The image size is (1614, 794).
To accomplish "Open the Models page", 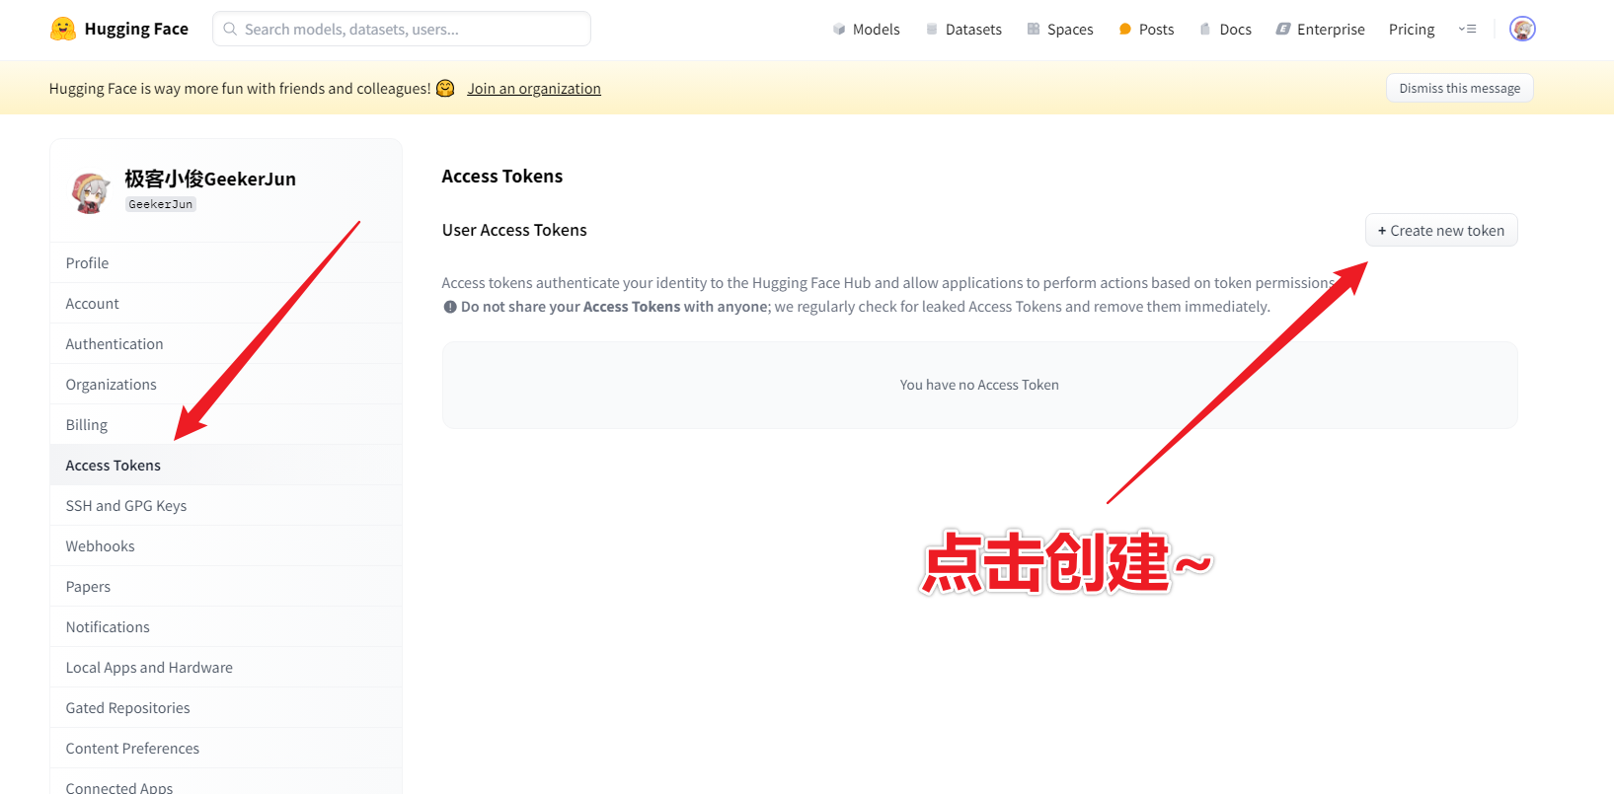I will [867, 29].
